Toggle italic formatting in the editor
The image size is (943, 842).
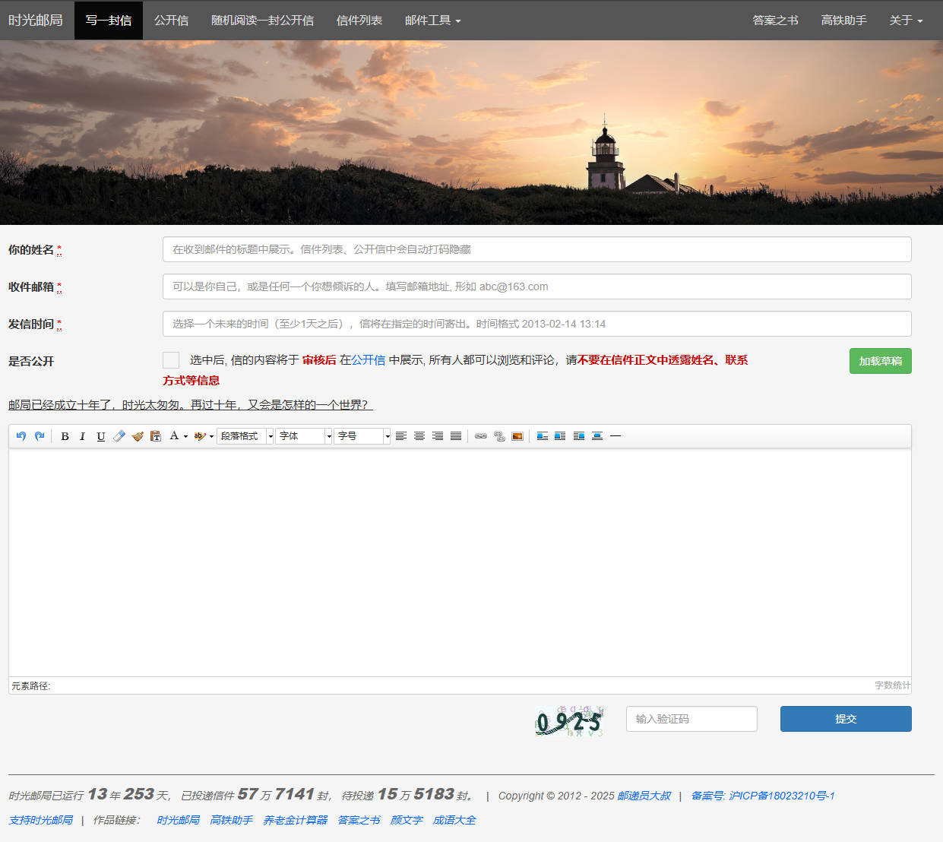[82, 436]
